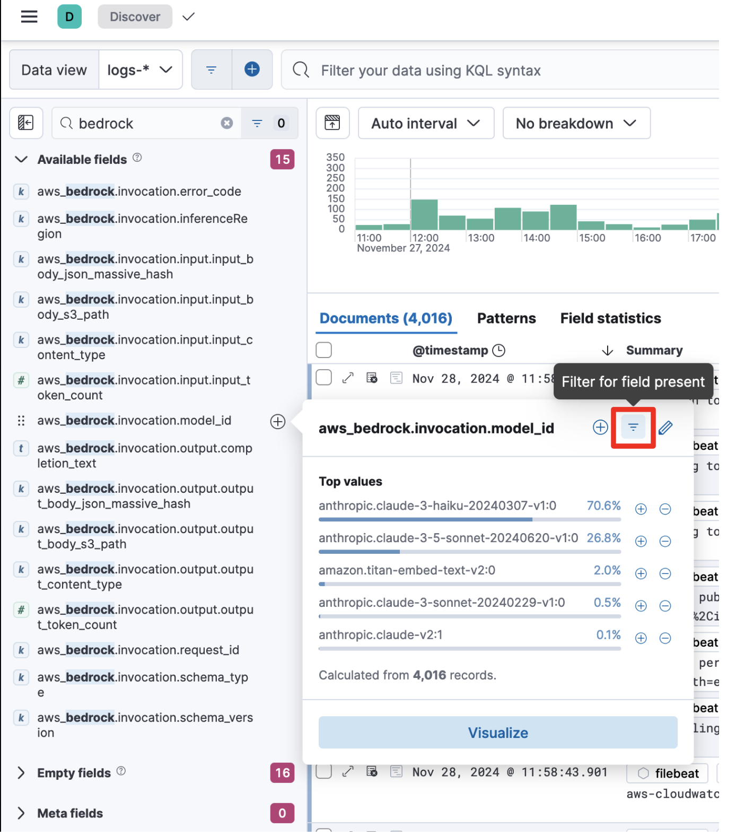Image resolution: width=736 pixels, height=836 pixels.
Task: Click the tallest histogram bar at 12:00
Action: pos(424,214)
